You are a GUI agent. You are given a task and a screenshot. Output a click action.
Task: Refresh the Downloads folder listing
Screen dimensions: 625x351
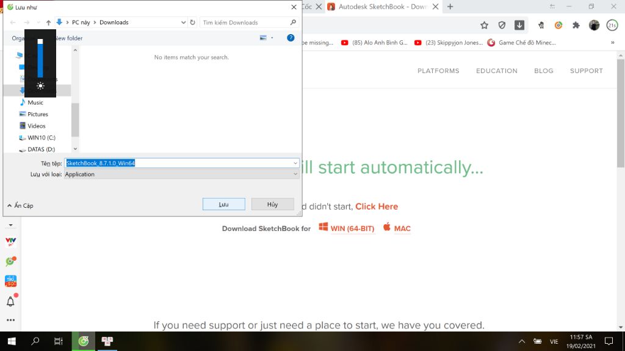point(192,23)
